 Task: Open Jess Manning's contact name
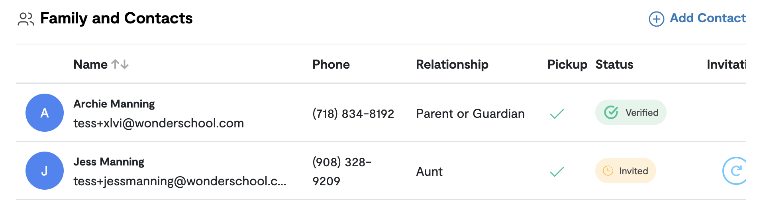point(109,162)
